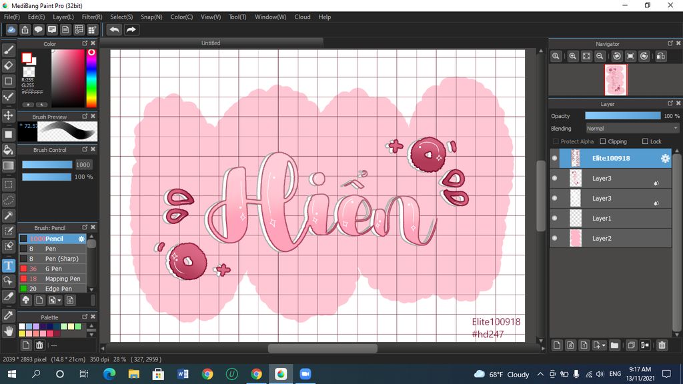Select the Gradient tool
Image resolution: width=683 pixels, height=384 pixels.
click(x=8, y=165)
